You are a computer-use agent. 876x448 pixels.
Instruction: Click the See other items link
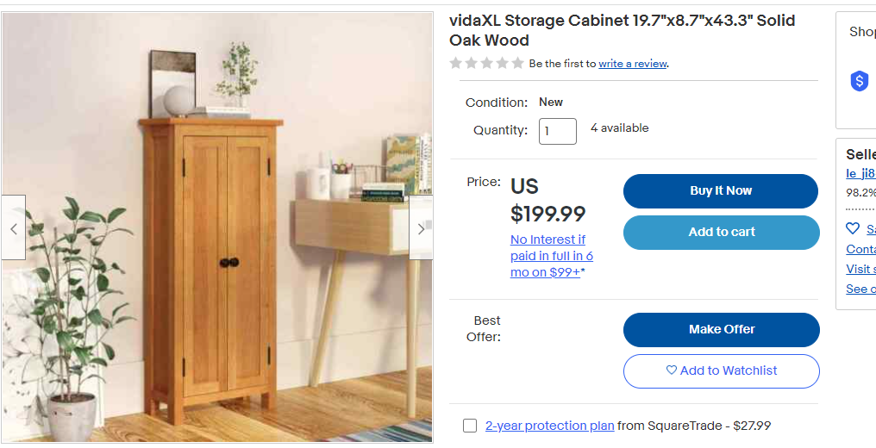click(x=860, y=289)
